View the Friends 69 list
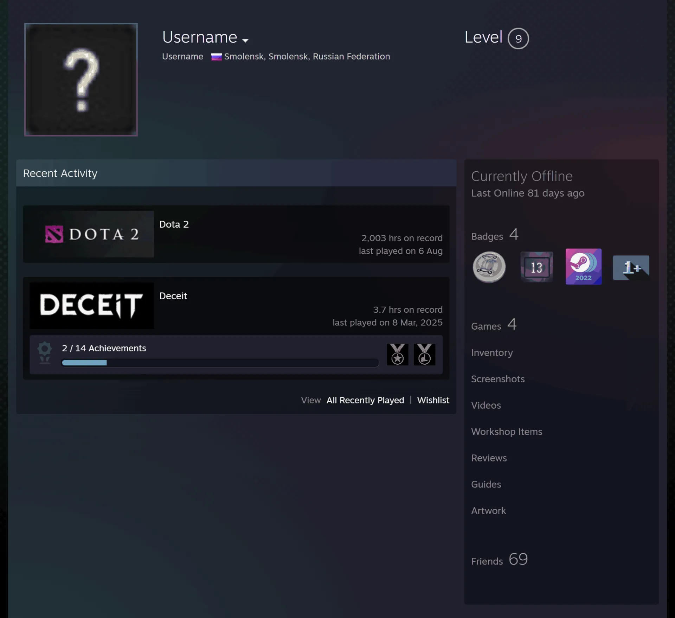Image resolution: width=675 pixels, height=618 pixels. point(500,559)
